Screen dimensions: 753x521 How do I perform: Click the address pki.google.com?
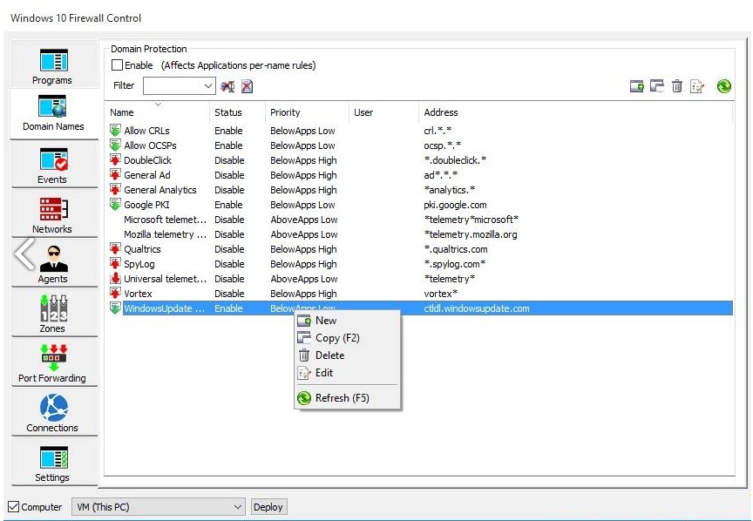click(x=455, y=205)
